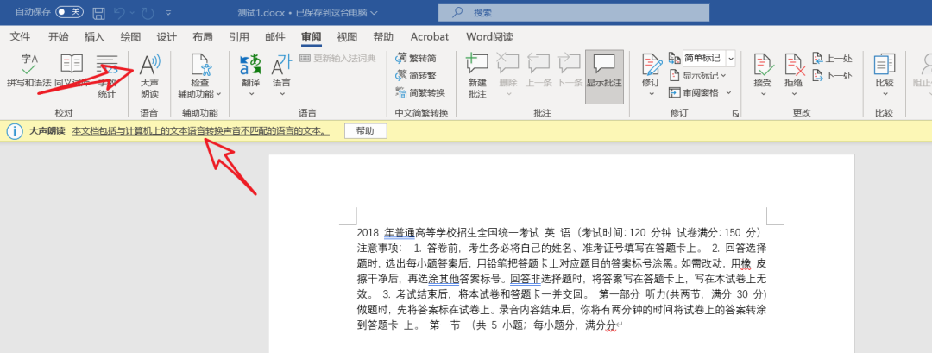The image size is (932, 353).
Task: Open the 同义词库 thesaurus
Action: point(72,72)
